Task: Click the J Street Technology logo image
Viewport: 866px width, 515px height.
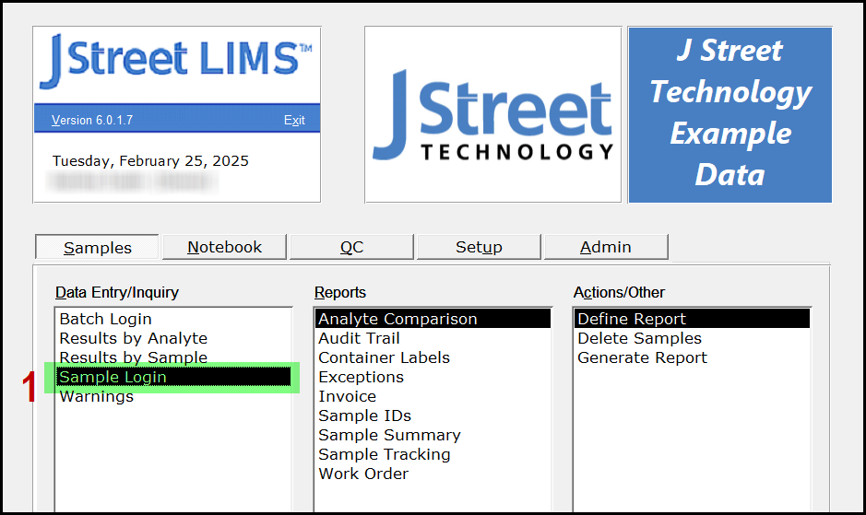Action: point(492,115)
